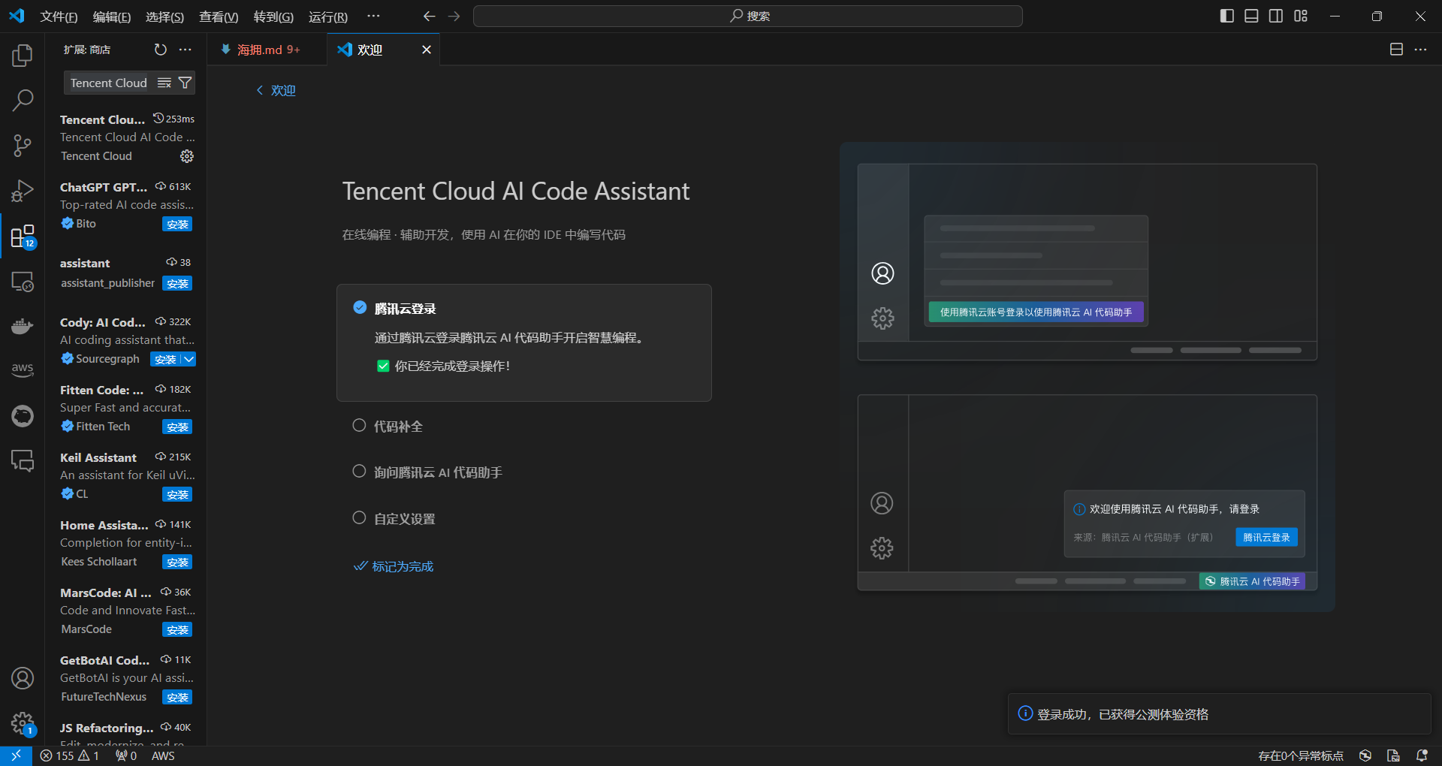Open Source Control view icon
This screenshot has height=766, width=1442.
coord(23,146)
